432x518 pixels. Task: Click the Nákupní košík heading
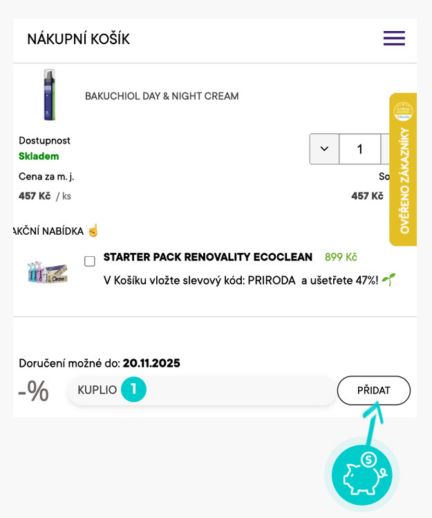pos(78,39)
